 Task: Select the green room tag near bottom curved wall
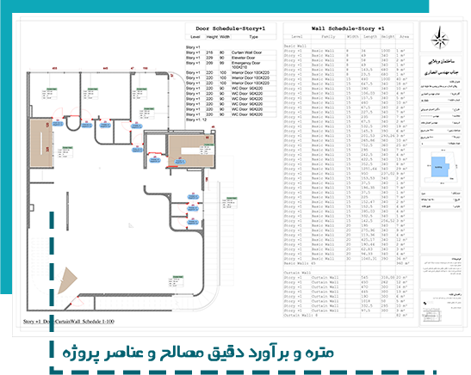[x=176, y=281]
